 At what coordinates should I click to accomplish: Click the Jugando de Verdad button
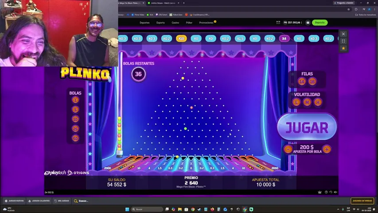[362, 201]
